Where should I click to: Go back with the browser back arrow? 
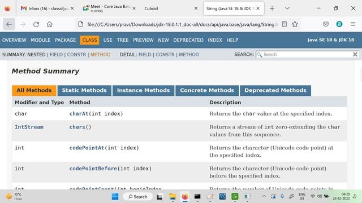click(x=9, y=24)
